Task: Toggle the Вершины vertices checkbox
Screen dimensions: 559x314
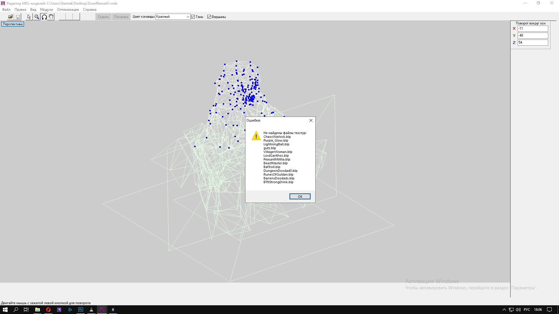Action: click(x=209, y=17)
